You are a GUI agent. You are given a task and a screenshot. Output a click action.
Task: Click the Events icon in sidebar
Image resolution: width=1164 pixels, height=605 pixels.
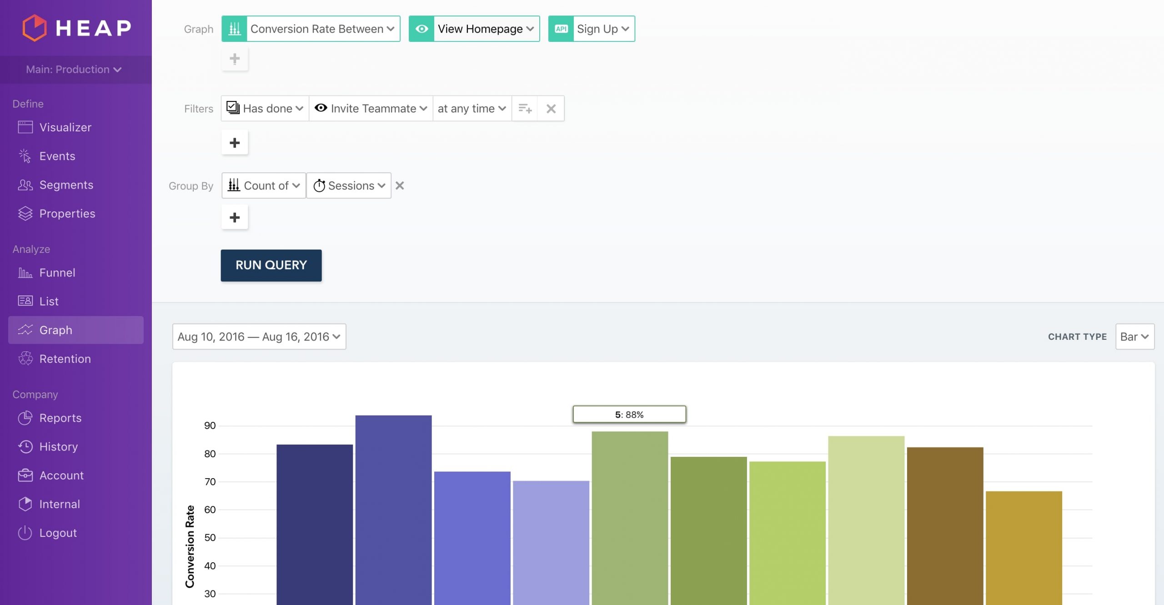point(24,155)
